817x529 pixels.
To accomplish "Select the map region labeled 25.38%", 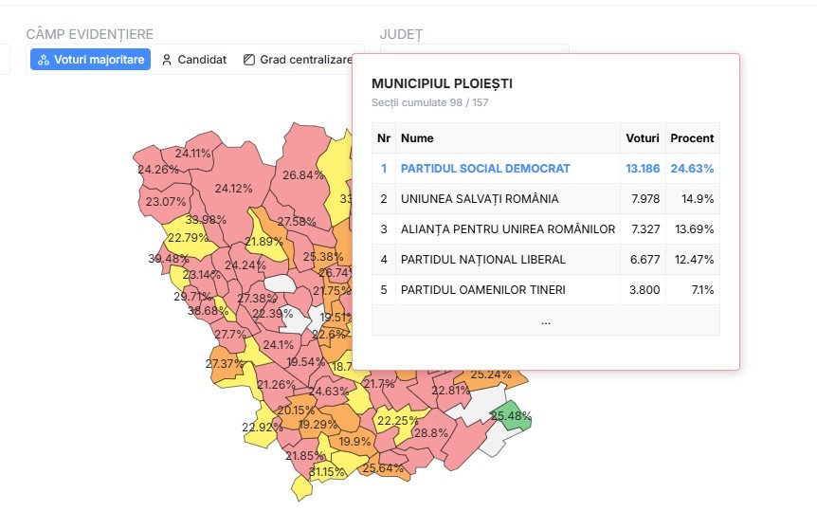I will [x=323, y=256].
